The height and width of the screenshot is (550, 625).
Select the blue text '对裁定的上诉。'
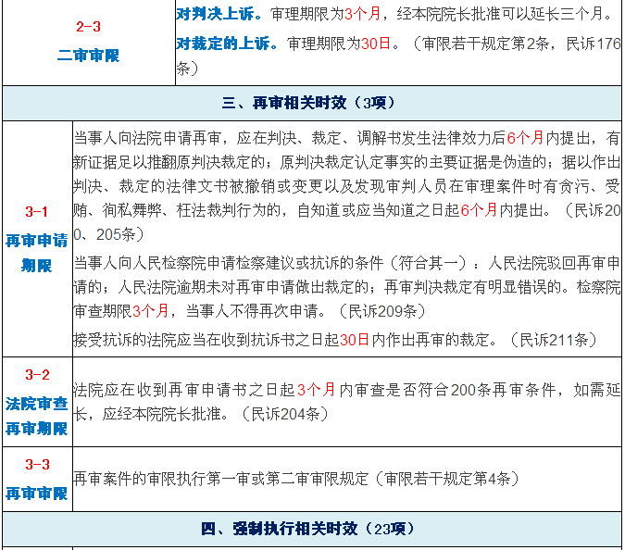point(227,43)
